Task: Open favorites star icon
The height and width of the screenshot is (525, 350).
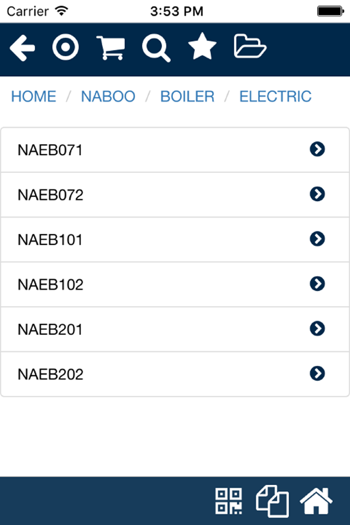Action: point(202,46)
